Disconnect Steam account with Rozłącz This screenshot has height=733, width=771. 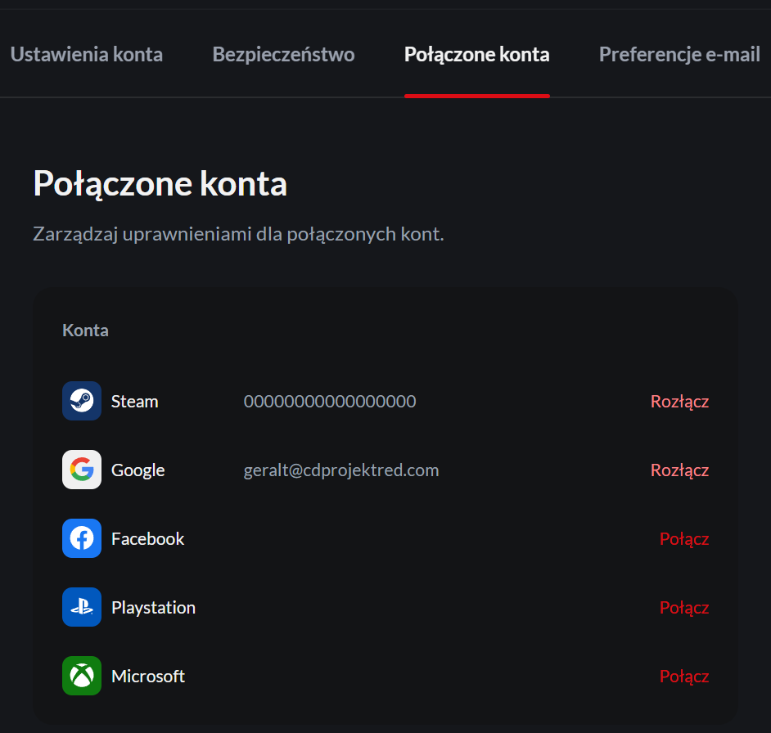[x=679, y=402]
